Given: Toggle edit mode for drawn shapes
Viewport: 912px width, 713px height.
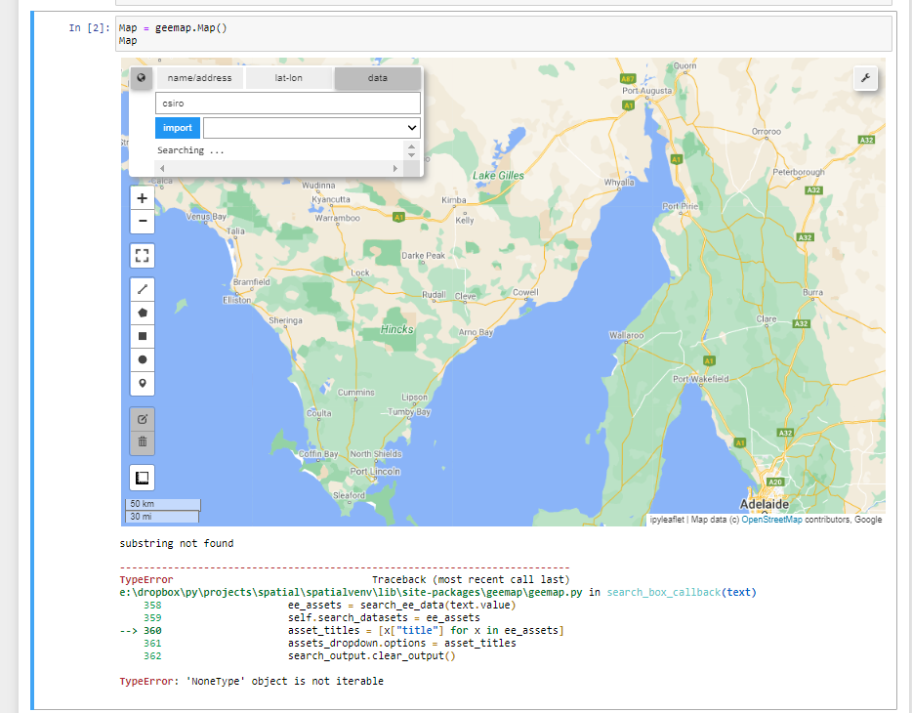Looking at the screenshot, I should 142,418.
